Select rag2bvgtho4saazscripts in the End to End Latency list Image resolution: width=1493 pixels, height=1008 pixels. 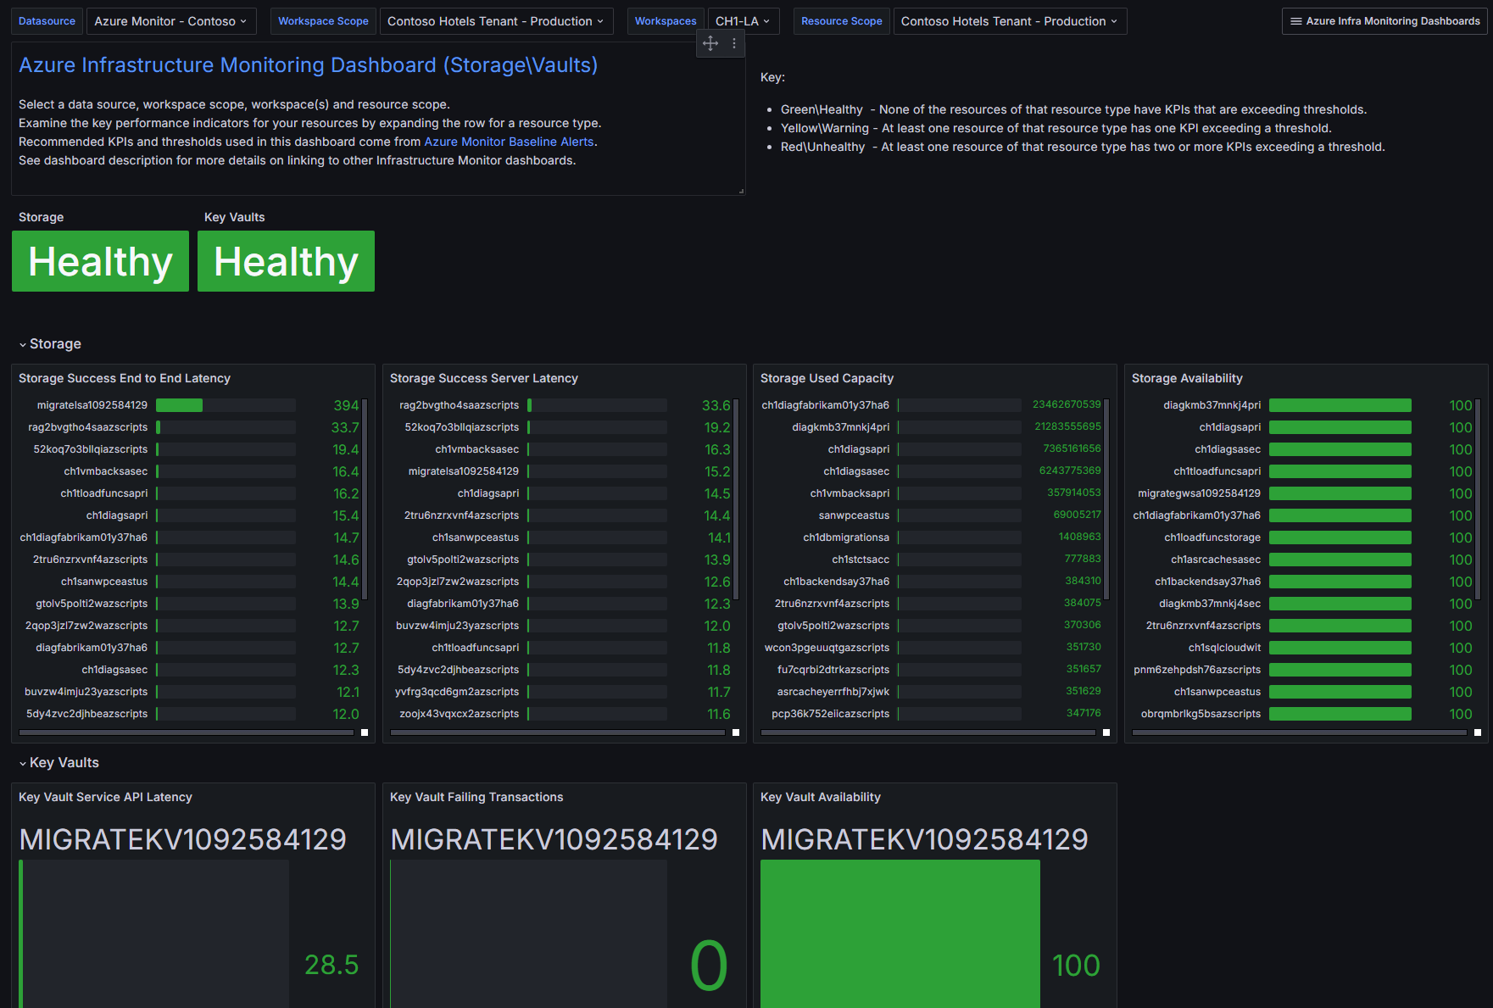(x=87, y=427)
